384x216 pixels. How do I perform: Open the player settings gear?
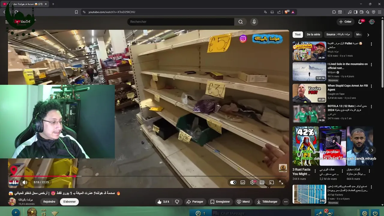253,182
